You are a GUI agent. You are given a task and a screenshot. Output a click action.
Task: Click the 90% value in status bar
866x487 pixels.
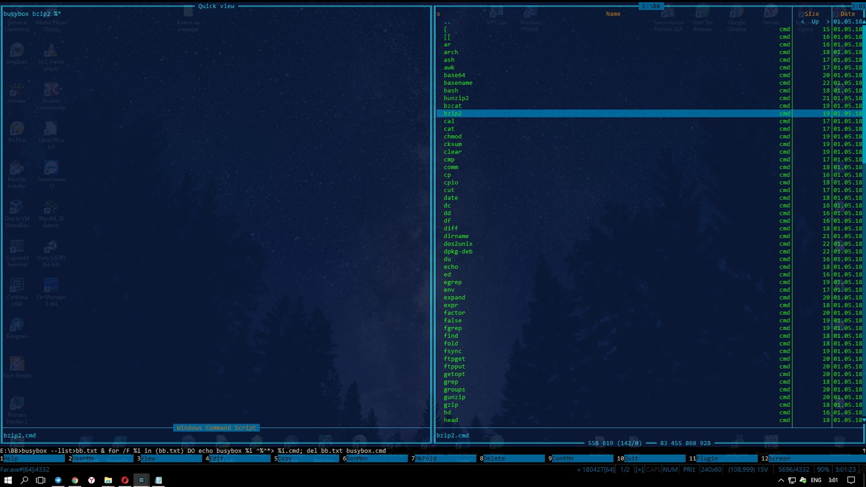coord(823,470)
